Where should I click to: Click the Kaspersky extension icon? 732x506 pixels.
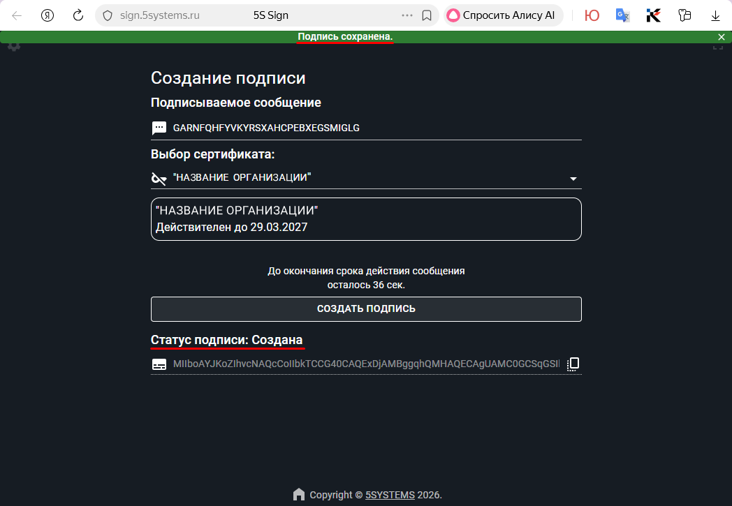pos(653,15)
